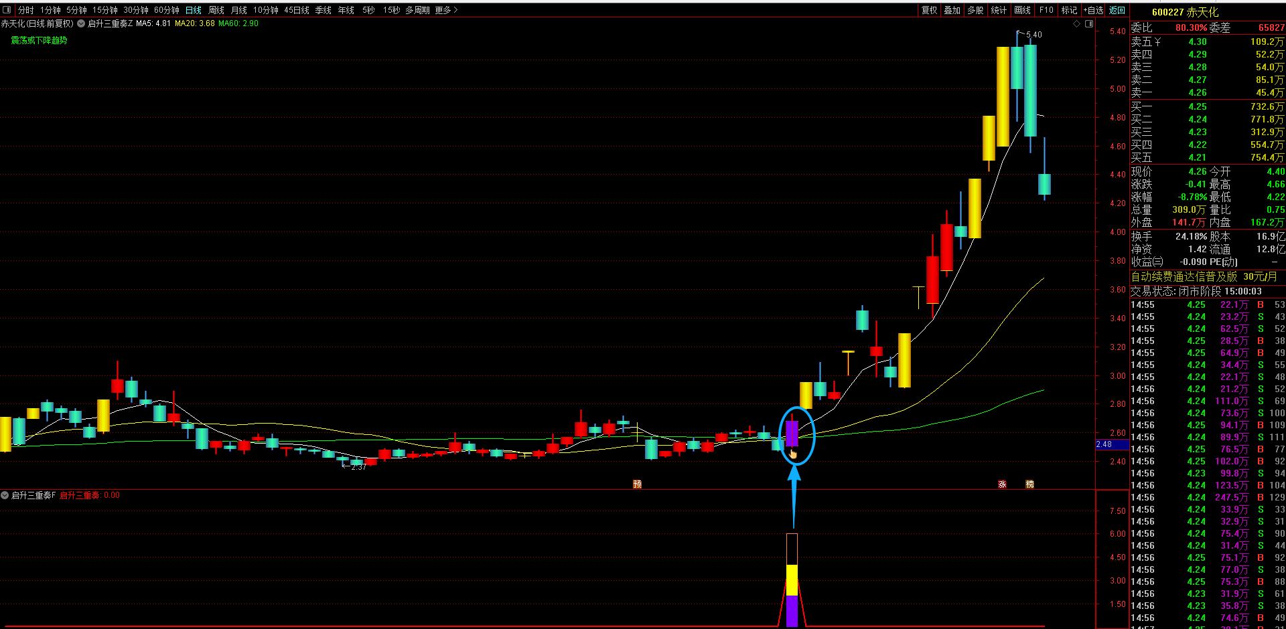The image size is (1286, 629).
Task: Open the 启升三重奏F sub-chart indicator dropdown
Action: click(x=5, y=495)
